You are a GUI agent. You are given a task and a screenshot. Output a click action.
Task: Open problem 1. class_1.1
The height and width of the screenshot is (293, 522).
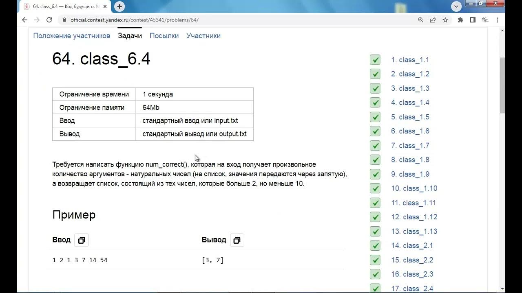(x=410, y=60)
